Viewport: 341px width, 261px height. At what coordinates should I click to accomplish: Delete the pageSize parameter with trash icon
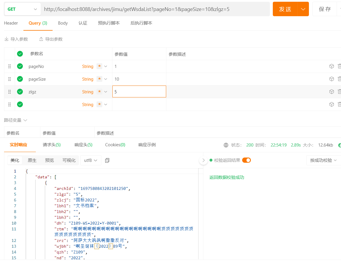click(x=339, y=79)
